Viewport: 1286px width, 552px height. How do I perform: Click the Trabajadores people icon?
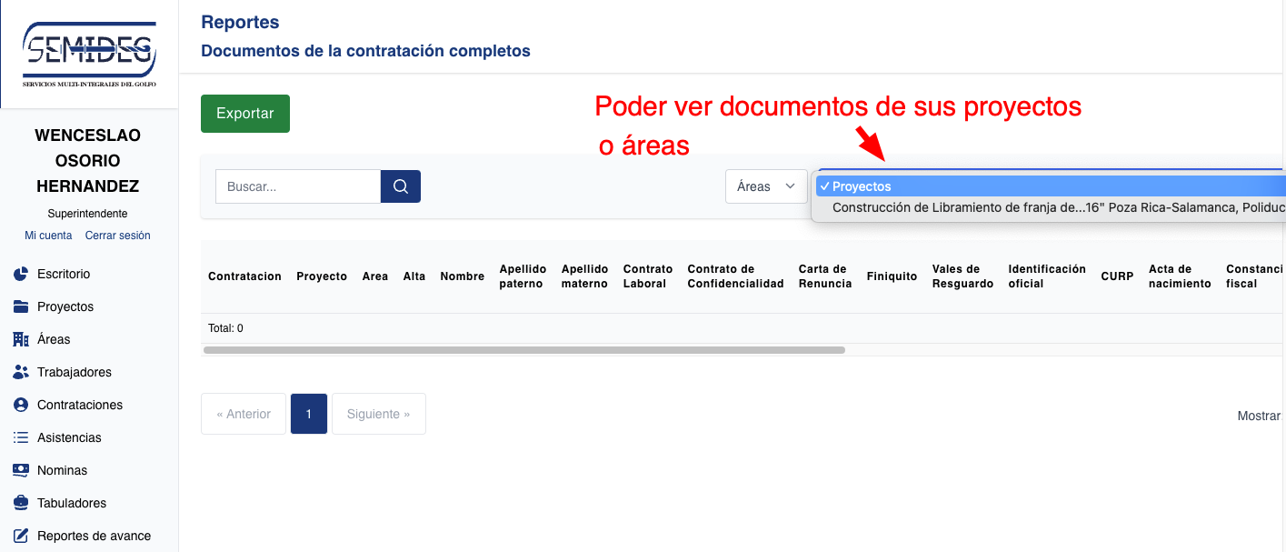[x=21, y=372]
